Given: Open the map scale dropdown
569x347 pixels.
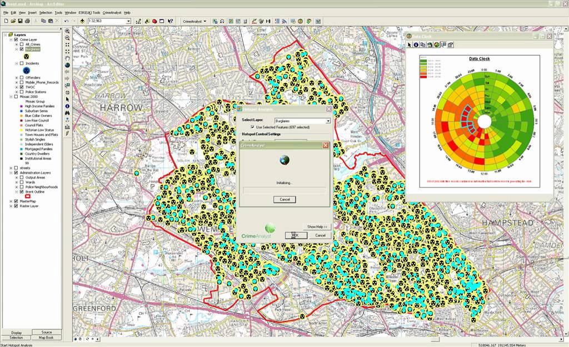Looking at the screenshot, I should point(128,21).
